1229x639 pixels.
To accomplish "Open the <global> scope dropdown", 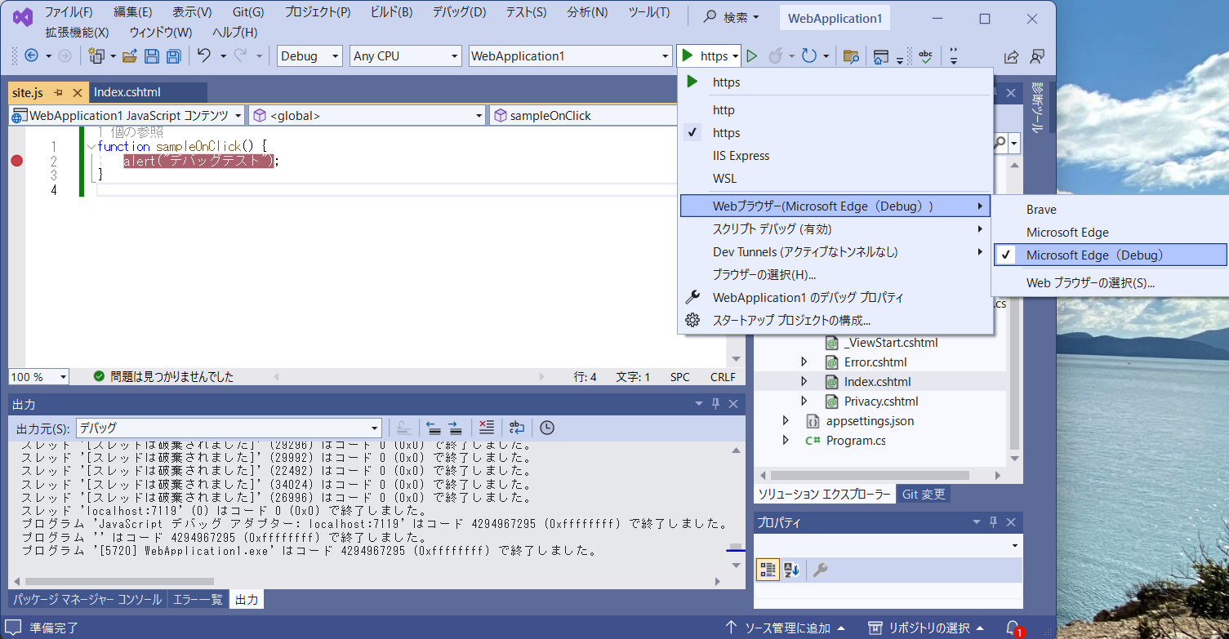I will pyautogui.click(x=367, y=116).
